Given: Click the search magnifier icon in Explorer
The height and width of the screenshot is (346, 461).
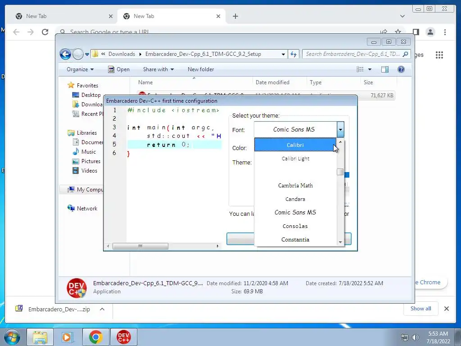Looking at the screenshot, I should [x=406, y=54].
